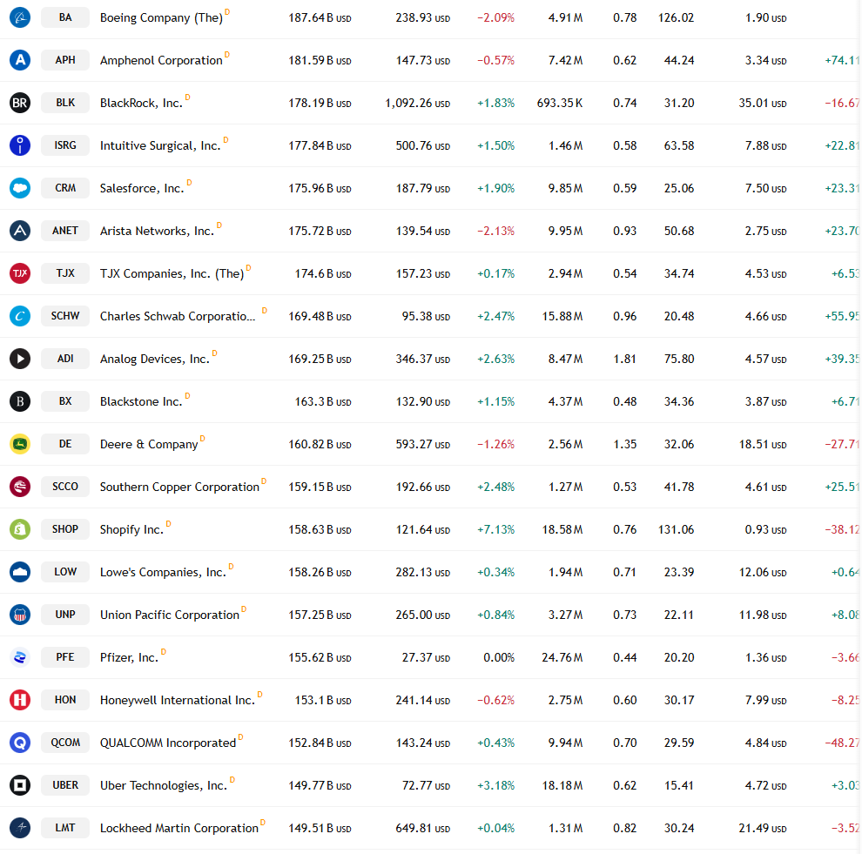Open Boeing Company (The) stock page
This screenshot has height=854, width=862.
161,18
